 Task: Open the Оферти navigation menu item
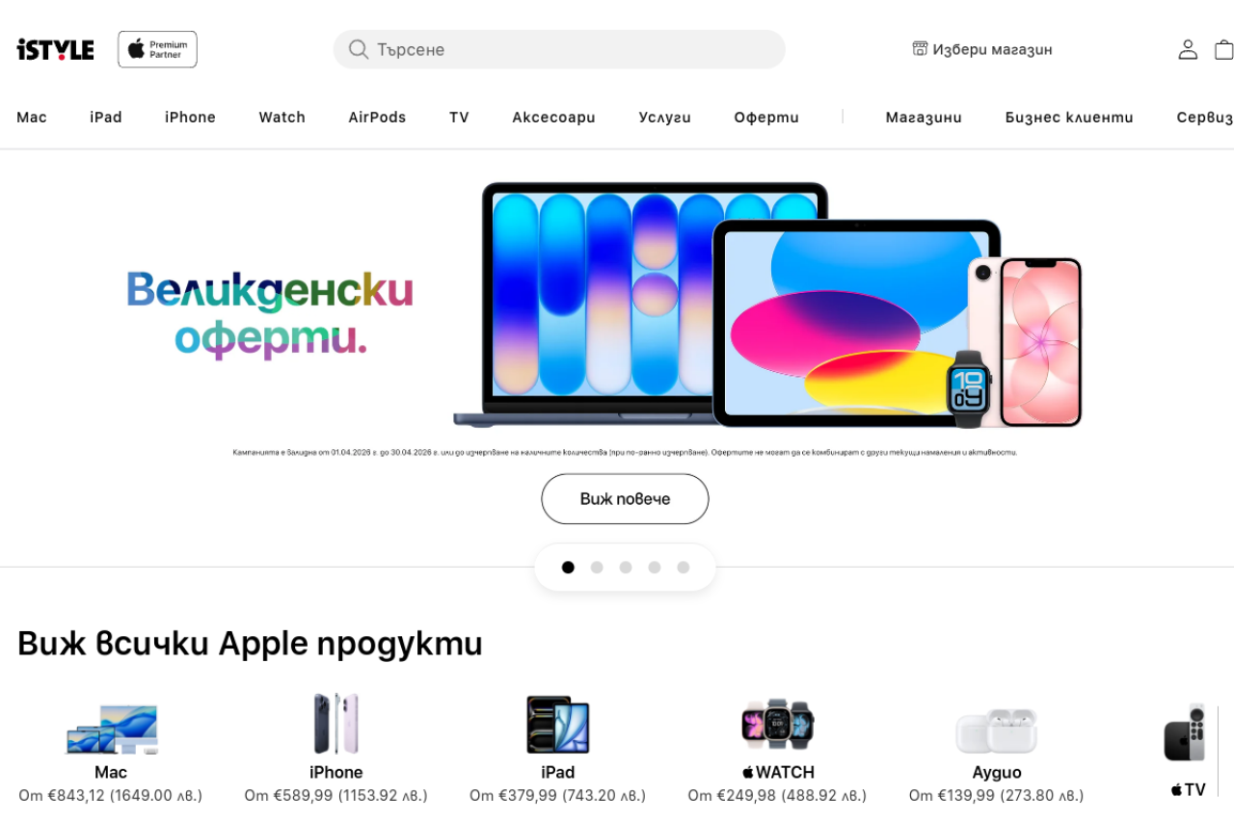766,118
